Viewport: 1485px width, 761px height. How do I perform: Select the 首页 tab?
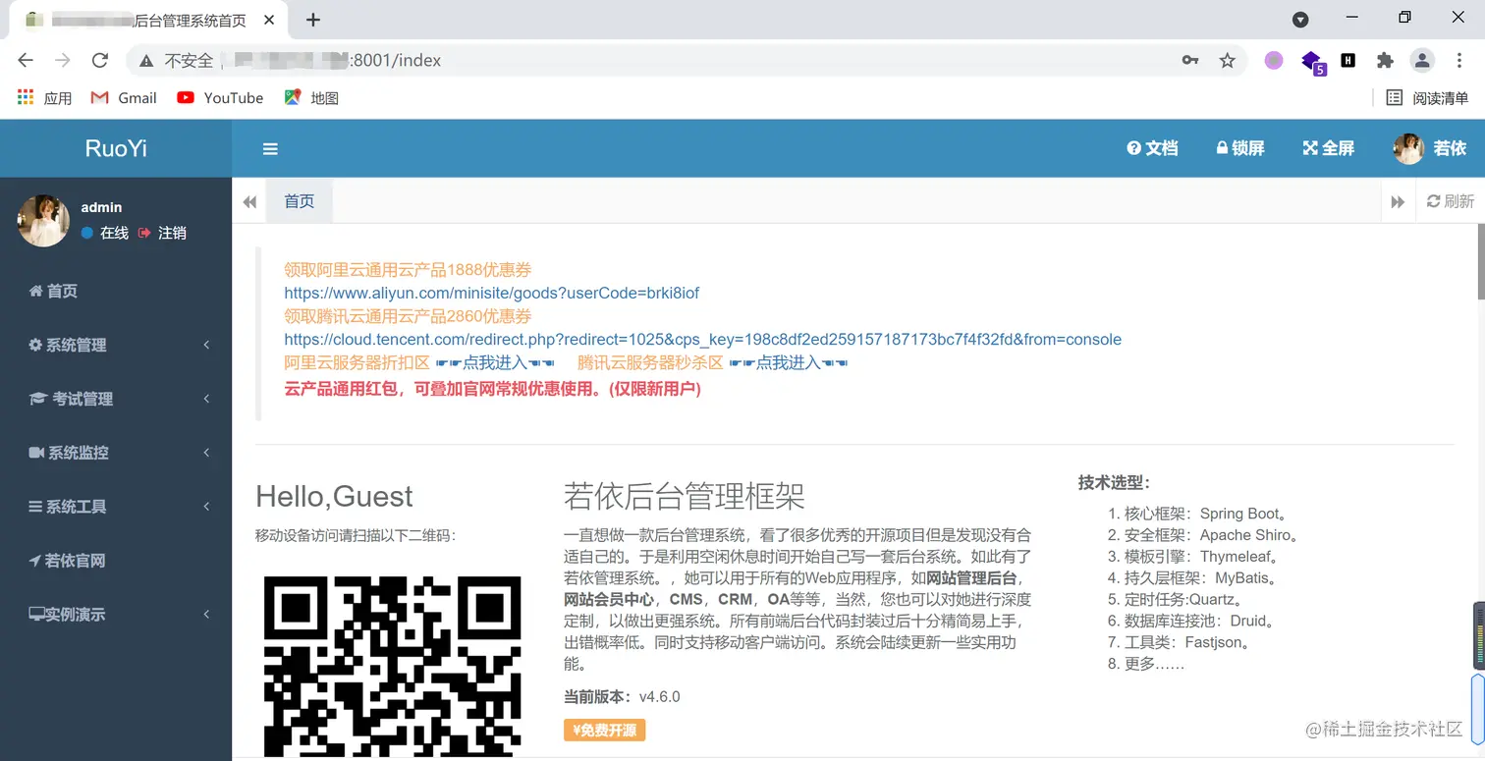tap(300, 201)
